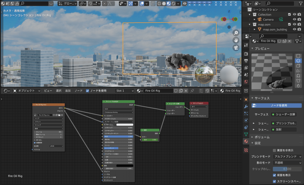Open the Object Constraints properties tab
Screen dimensions: 304x185
[x=246, y=127]
